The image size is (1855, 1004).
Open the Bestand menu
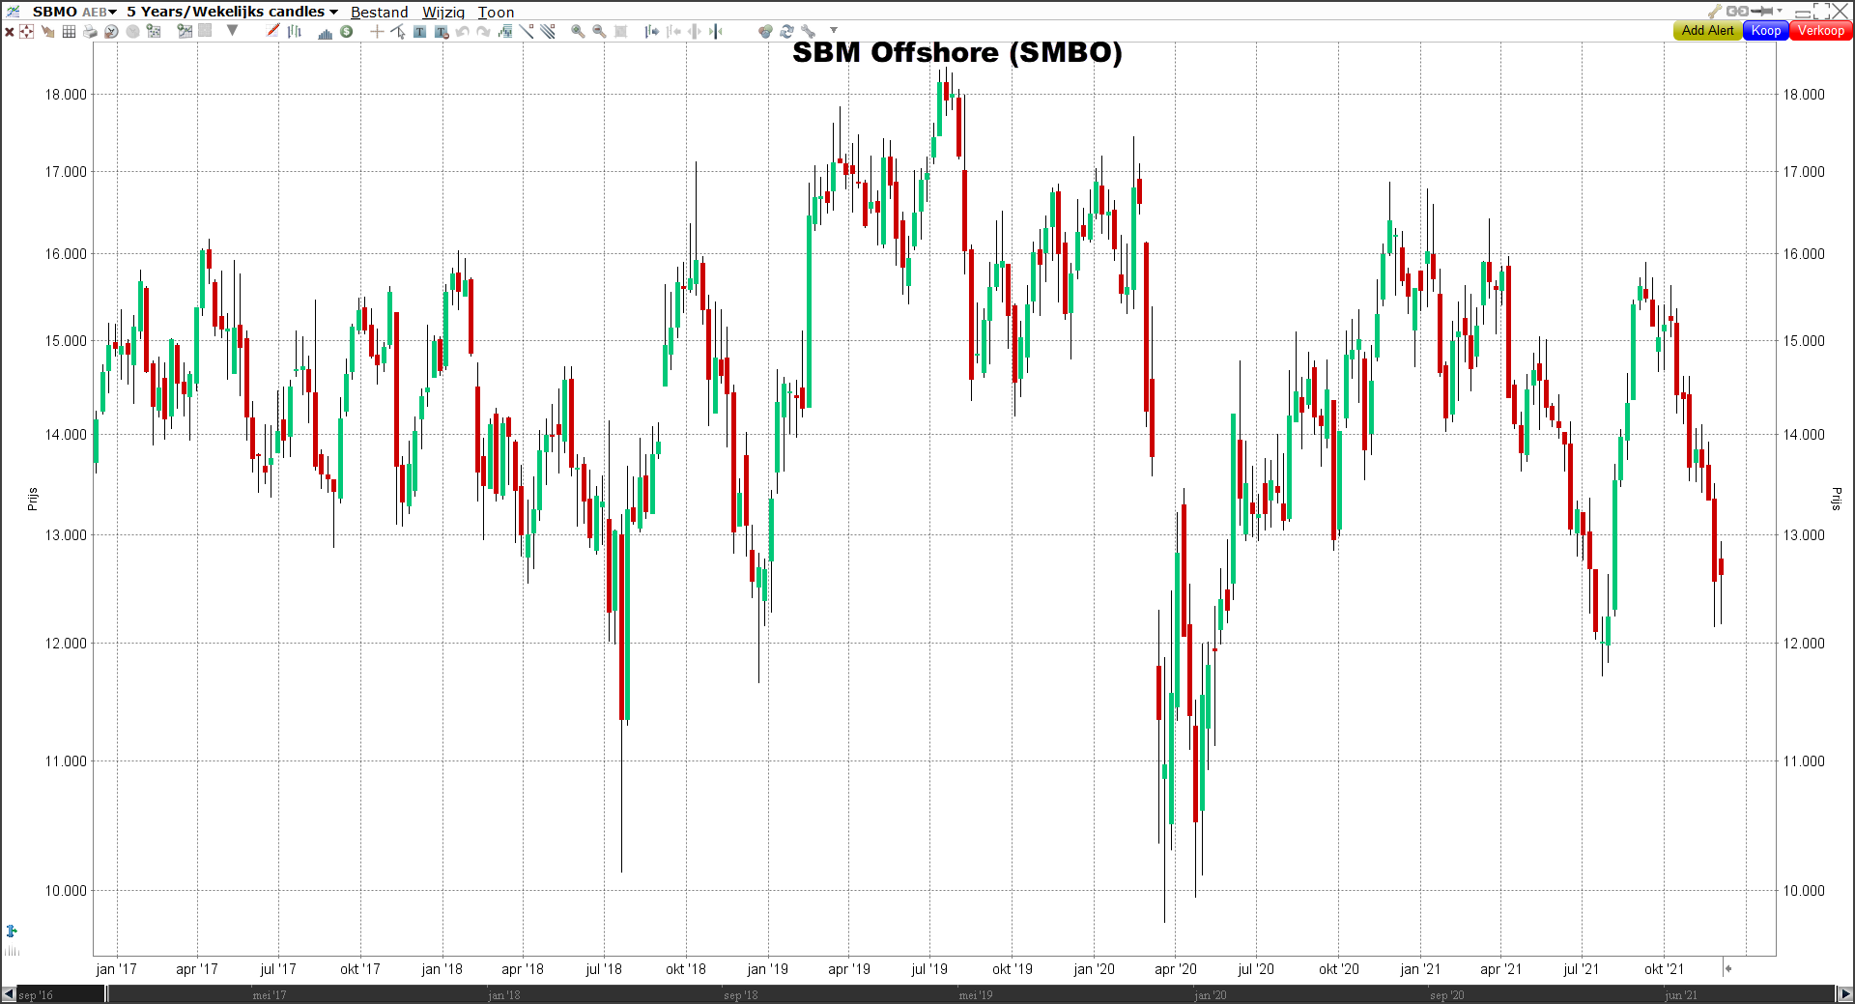(x=379, y=12)
